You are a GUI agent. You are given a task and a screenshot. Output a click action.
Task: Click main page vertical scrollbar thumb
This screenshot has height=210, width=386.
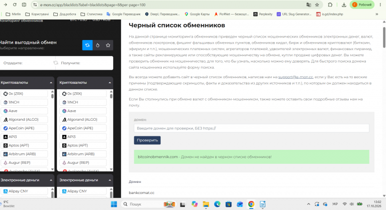tap(384, 36)
